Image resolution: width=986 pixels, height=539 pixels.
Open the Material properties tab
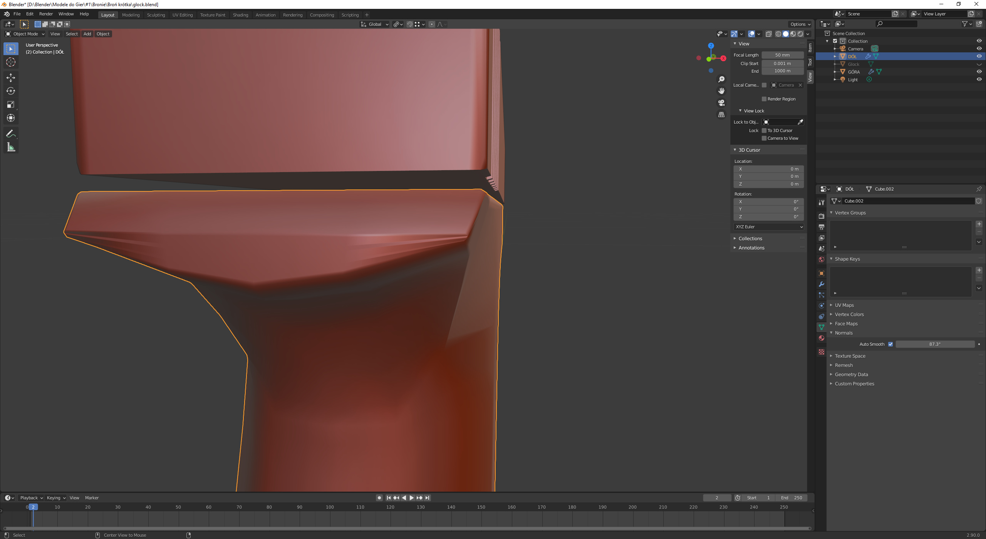[x=822, y=338]
